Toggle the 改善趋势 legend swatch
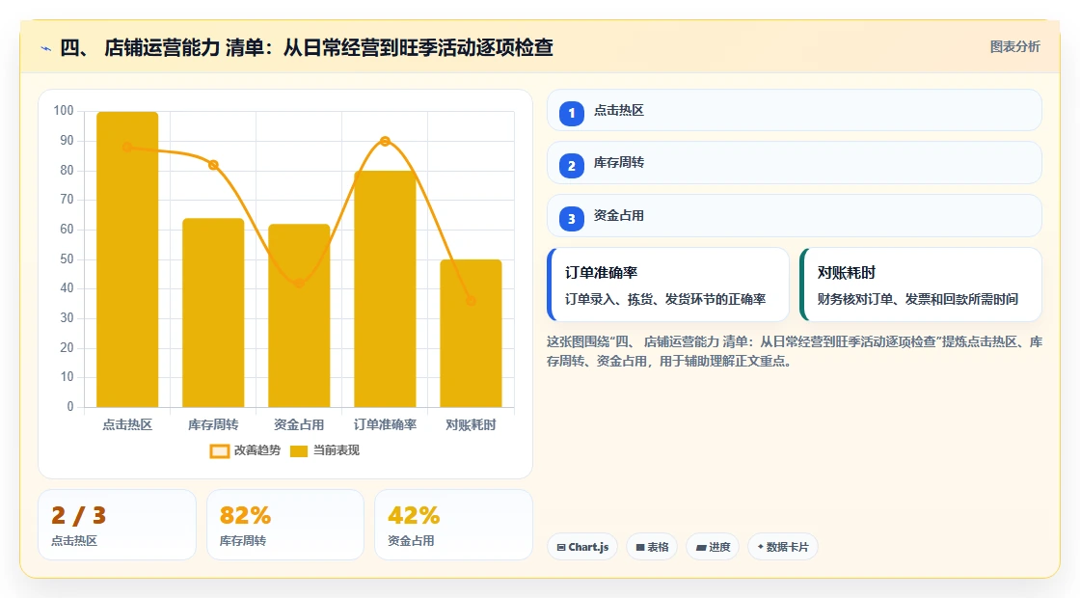This screenshot has height=598, width=1080. pos(220,450)
